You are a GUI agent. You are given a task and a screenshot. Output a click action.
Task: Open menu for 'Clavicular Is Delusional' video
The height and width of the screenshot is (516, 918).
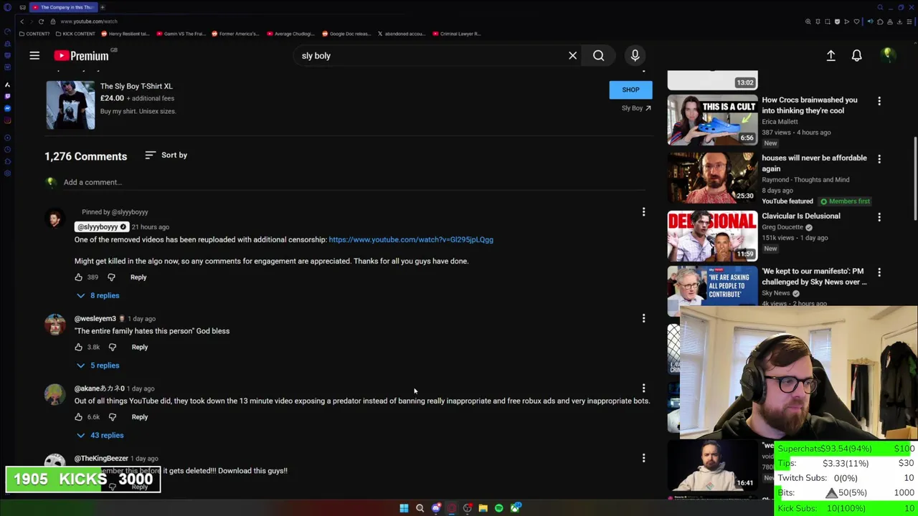coord(879,217)
